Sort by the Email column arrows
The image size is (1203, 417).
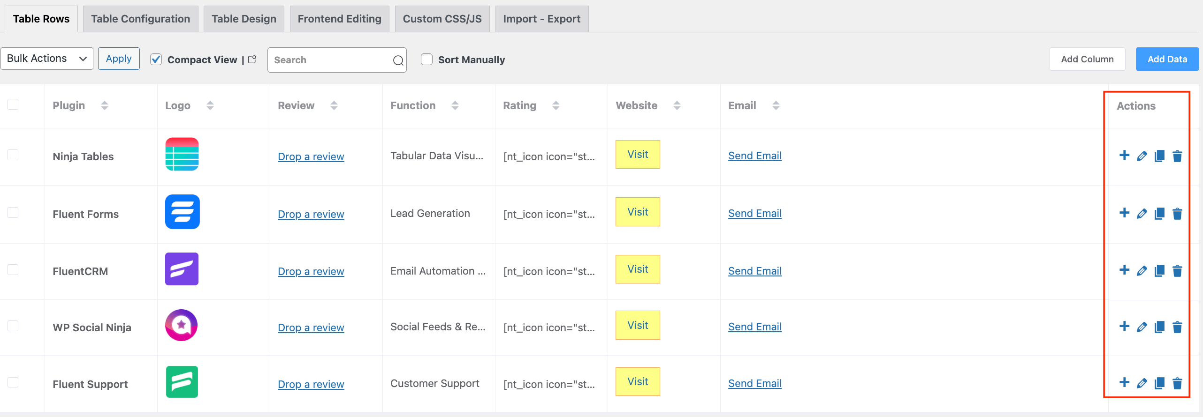point(776,105)
